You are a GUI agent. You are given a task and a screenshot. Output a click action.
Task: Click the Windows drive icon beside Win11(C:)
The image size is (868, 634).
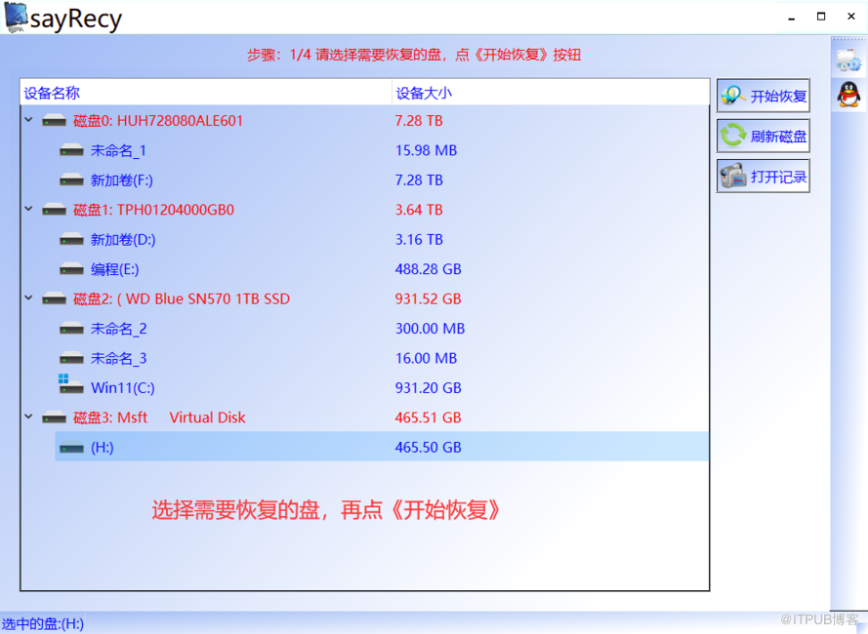click(x=71, y=384)
